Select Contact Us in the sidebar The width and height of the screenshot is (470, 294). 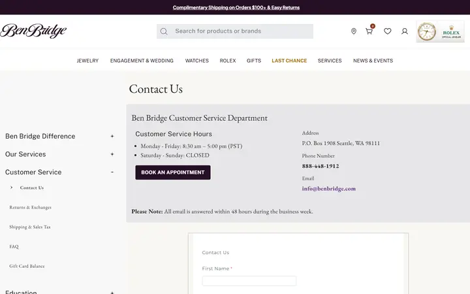click(x=32, y=188)
